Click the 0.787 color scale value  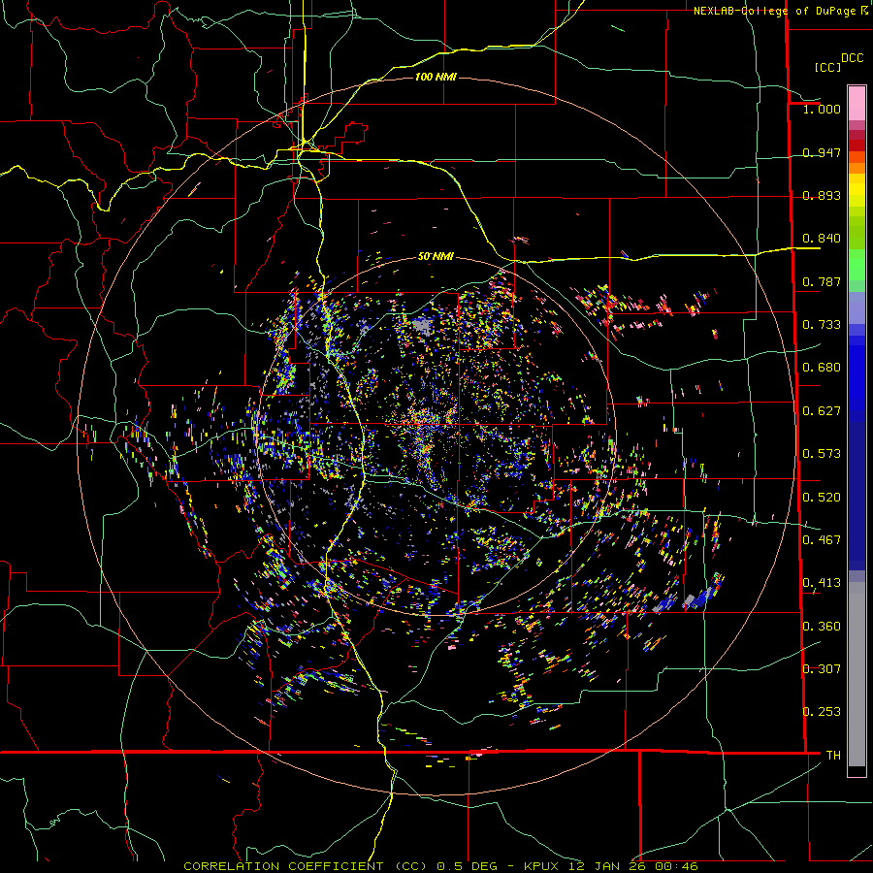coord(822,282)
